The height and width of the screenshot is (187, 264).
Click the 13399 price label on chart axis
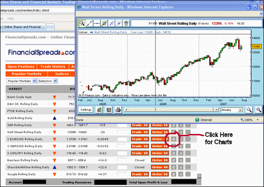[256, 46]
